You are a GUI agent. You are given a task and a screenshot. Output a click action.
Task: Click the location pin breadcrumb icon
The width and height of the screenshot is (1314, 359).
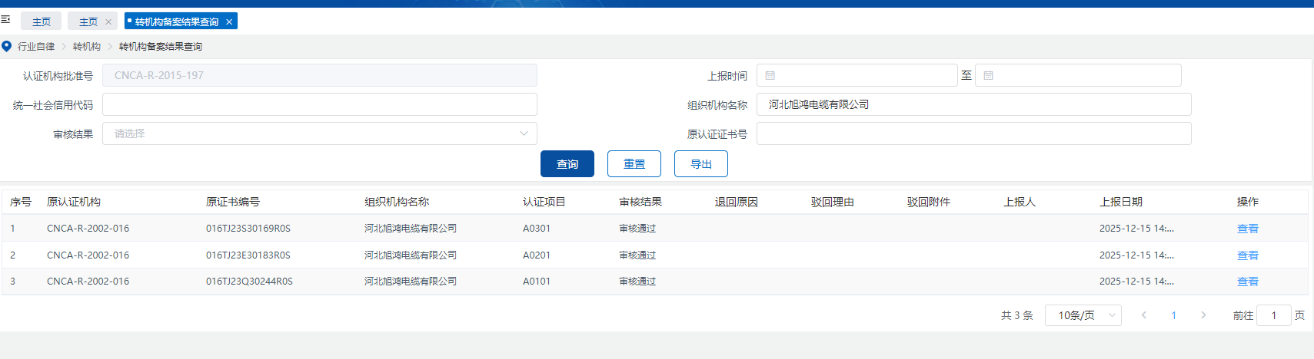7,46
